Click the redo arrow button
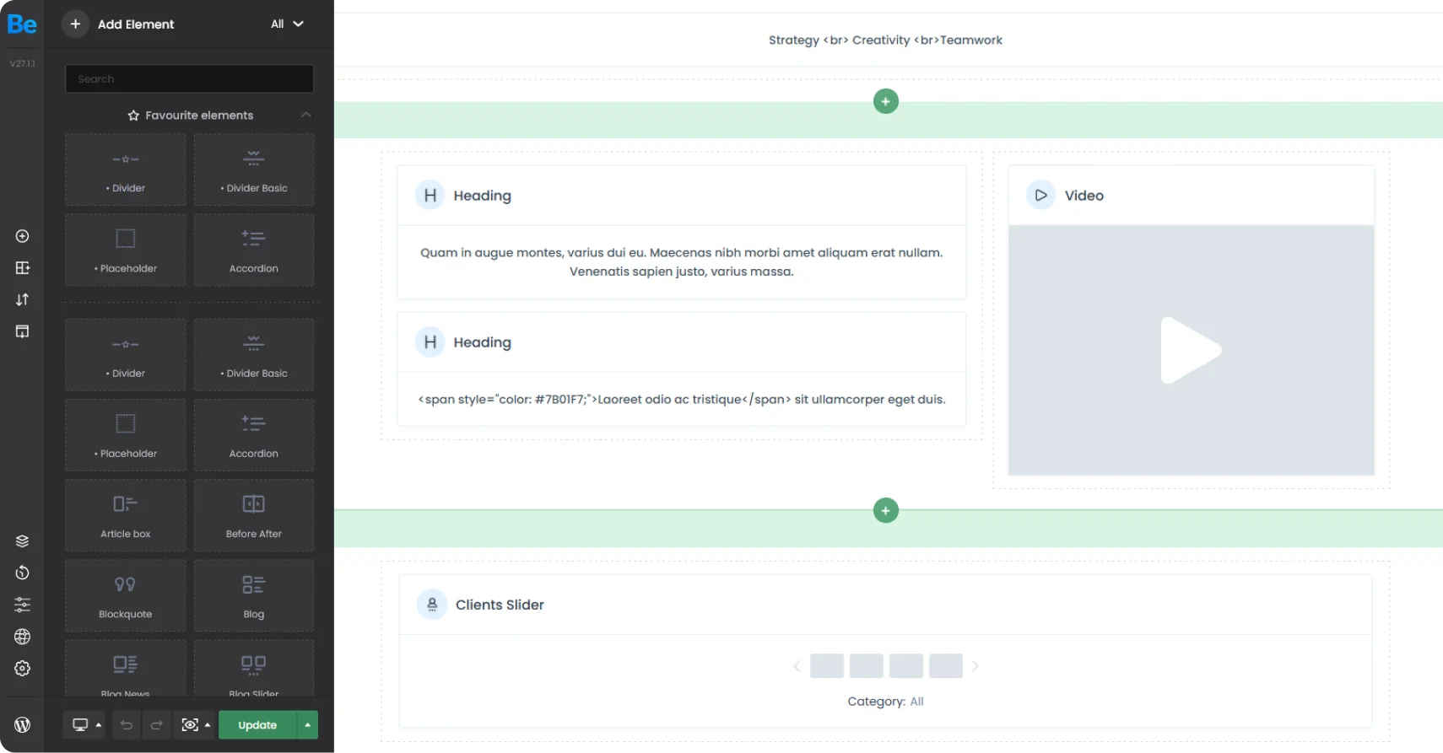Screen dimensions: 1443x753 [157, 725]
